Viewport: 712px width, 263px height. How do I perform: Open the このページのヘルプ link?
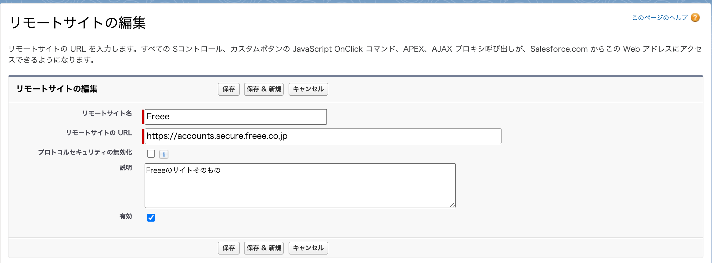[x=660, y=18]
